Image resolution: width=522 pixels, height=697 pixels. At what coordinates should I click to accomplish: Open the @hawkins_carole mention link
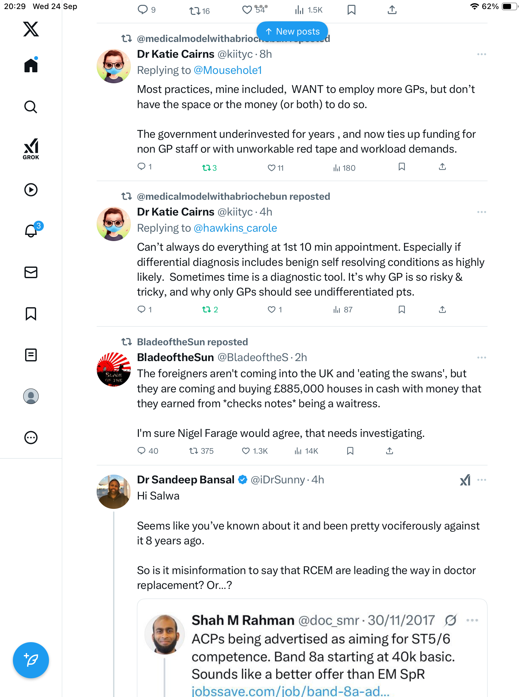pos(235,228)
